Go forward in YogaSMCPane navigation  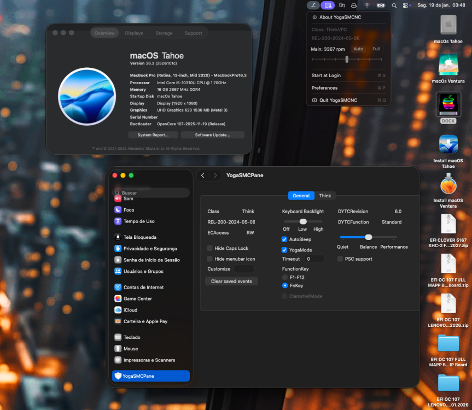pos(215,175)
